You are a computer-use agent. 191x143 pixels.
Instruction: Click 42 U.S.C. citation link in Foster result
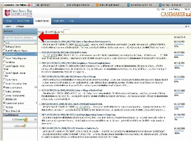point(82,44)
